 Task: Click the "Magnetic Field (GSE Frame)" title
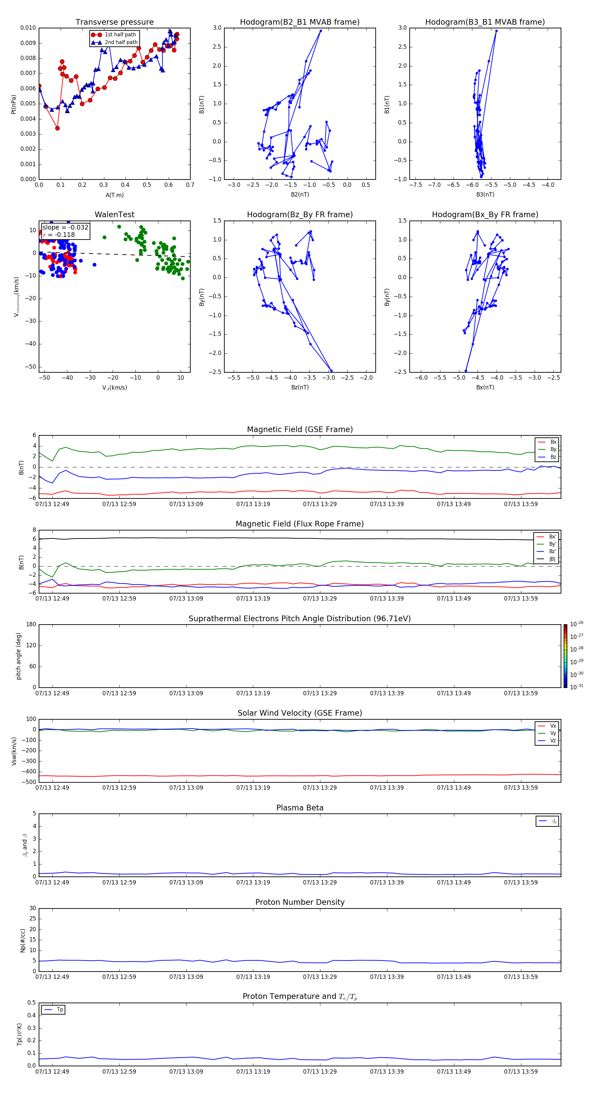[x=300, y=429]
